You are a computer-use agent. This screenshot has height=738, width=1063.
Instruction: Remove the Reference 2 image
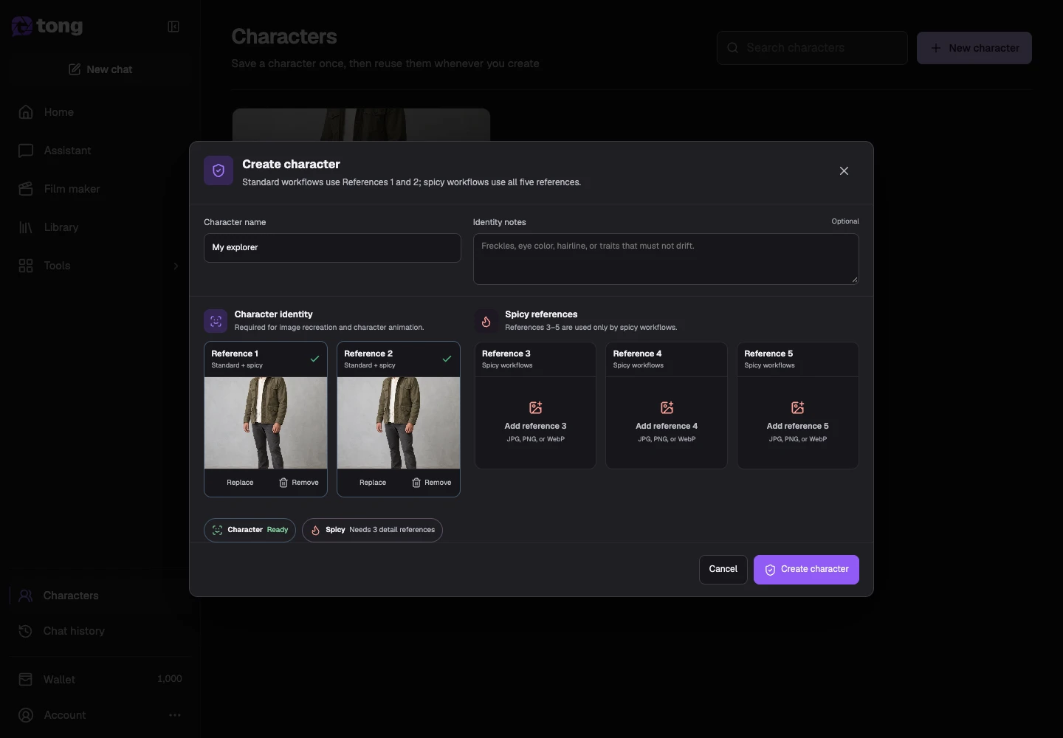tap(432, 483)
